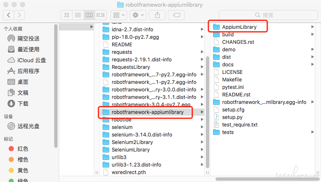Click the sidebar vertical scrollbar
The width and height of the screenshot is (321, 182).
pos(56,86)
